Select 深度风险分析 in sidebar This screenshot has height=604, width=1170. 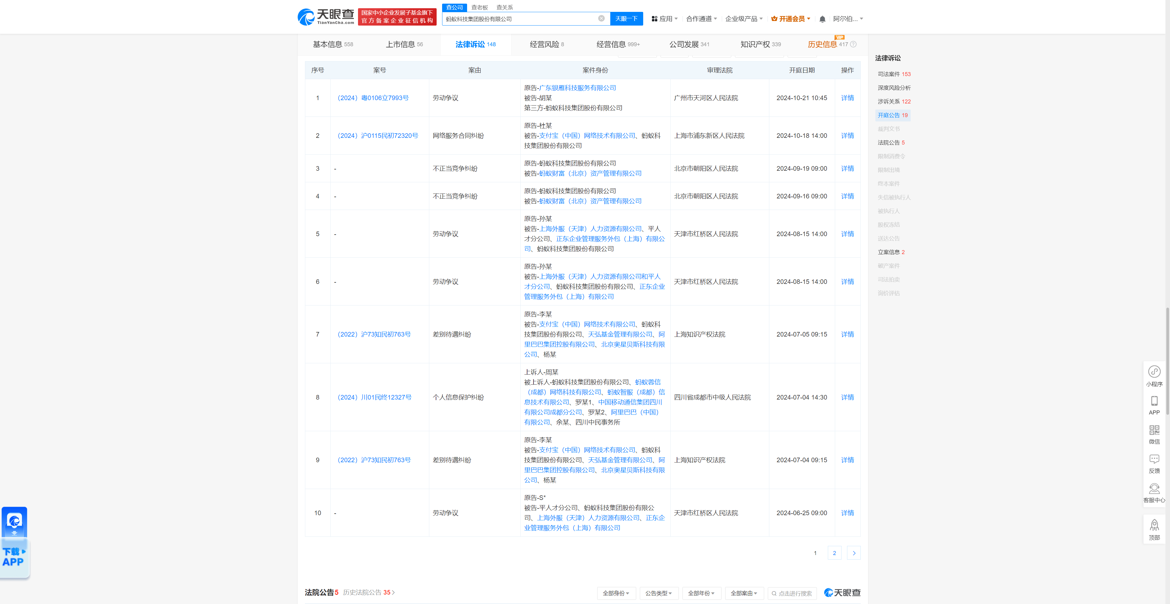click(894, 88)
